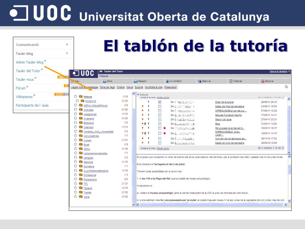Open Presentació menu option
The height and width of the screenshot is (229, 305).
pyautogui.click(x=170, y=87)
